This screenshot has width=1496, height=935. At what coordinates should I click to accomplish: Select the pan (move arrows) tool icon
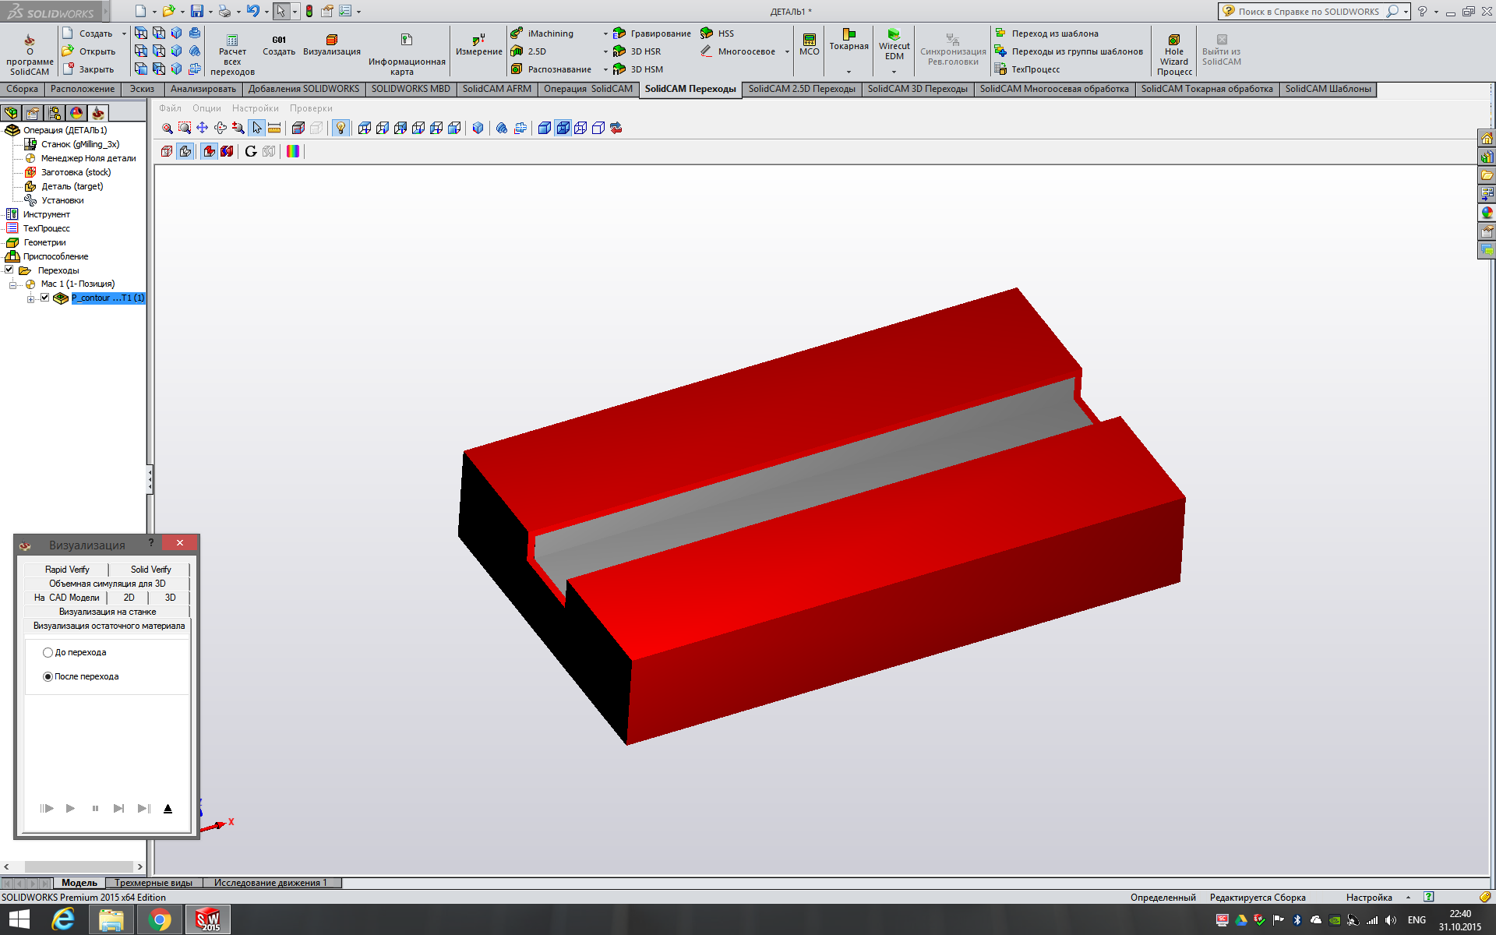click(x=202, y=128)
